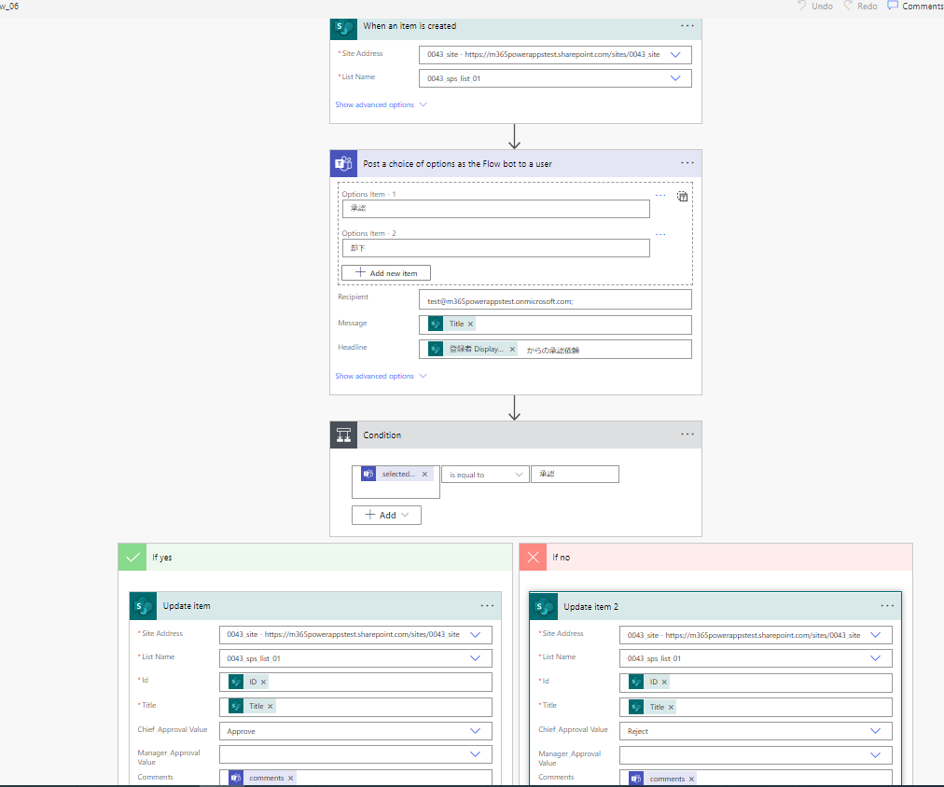Viewport: 944px width, 787px height.
Task: Open ellipsis menu on Teams post action
Action: [x=687, y=163]
